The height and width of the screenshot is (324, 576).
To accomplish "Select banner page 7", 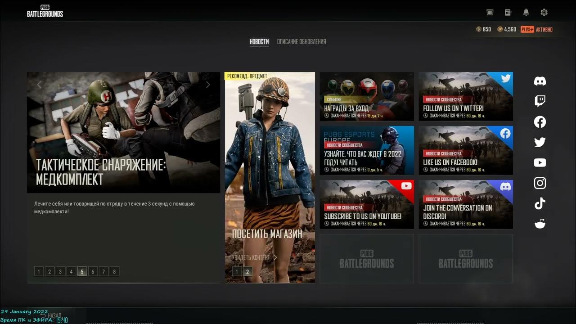I will coord(103,271).
